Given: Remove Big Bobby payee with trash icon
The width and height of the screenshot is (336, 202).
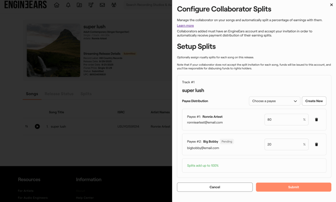Looking at the screenshot, I should [x=316, y=144].
